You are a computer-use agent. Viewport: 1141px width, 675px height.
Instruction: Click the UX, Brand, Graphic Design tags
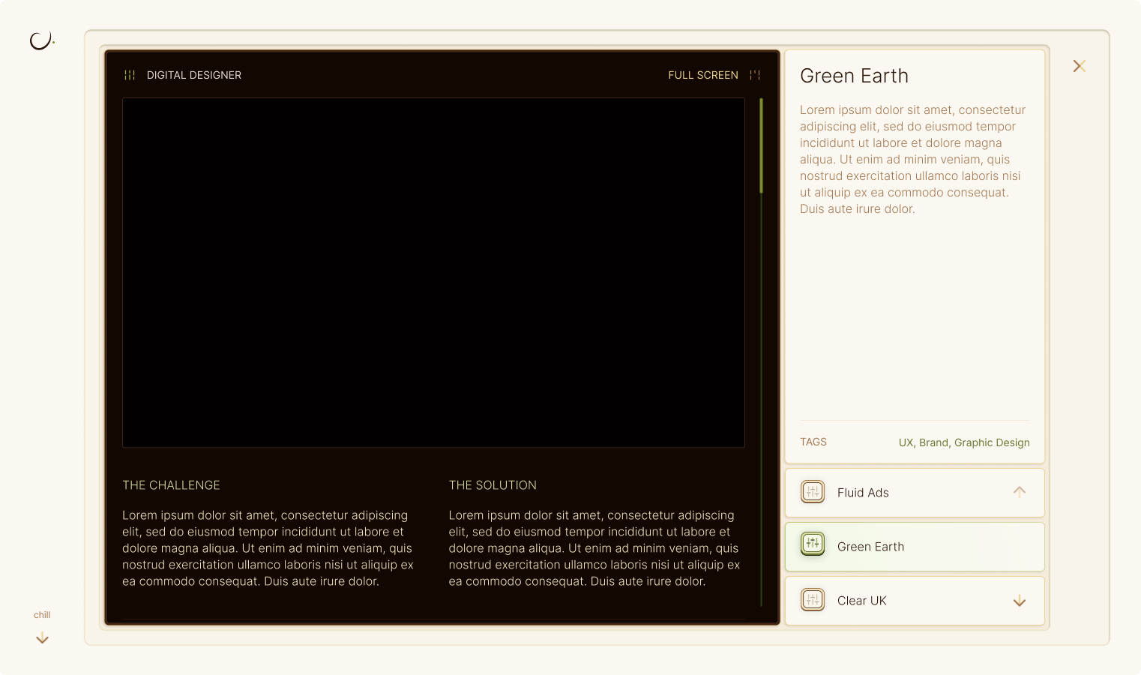point(964,442)
